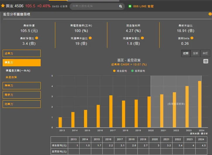Expand the 競爭力 section
212x155 pixels.
[x=22, y=95]
